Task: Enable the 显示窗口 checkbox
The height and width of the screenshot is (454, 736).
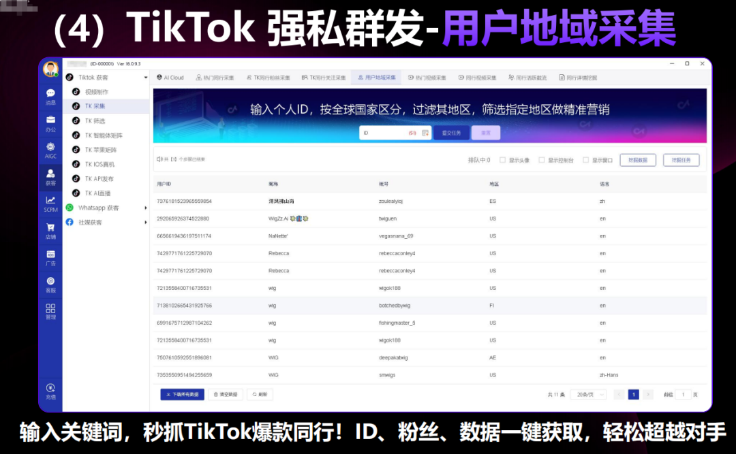Action: (586, 161)
